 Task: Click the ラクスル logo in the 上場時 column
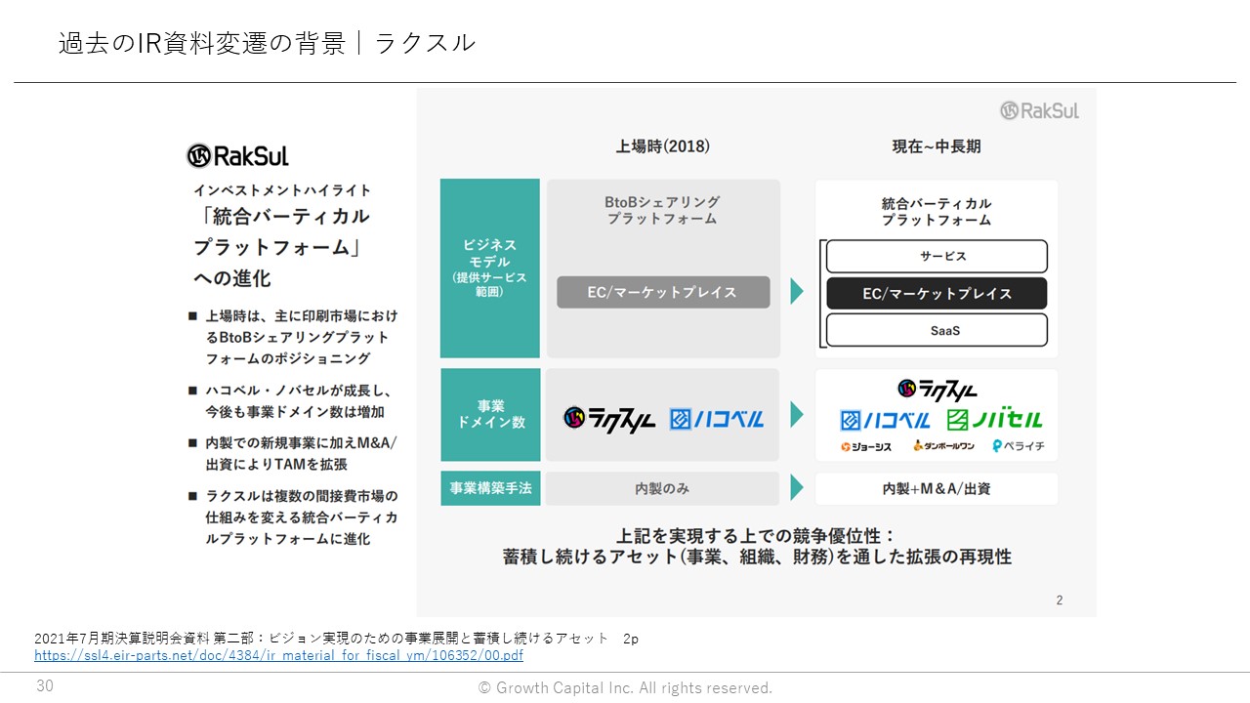pos(609,419)
